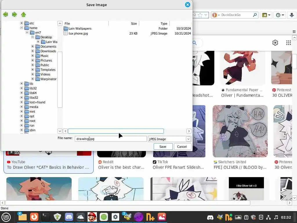
Task: Open the Mario game icon in taskbar
Action: point(92,217)
